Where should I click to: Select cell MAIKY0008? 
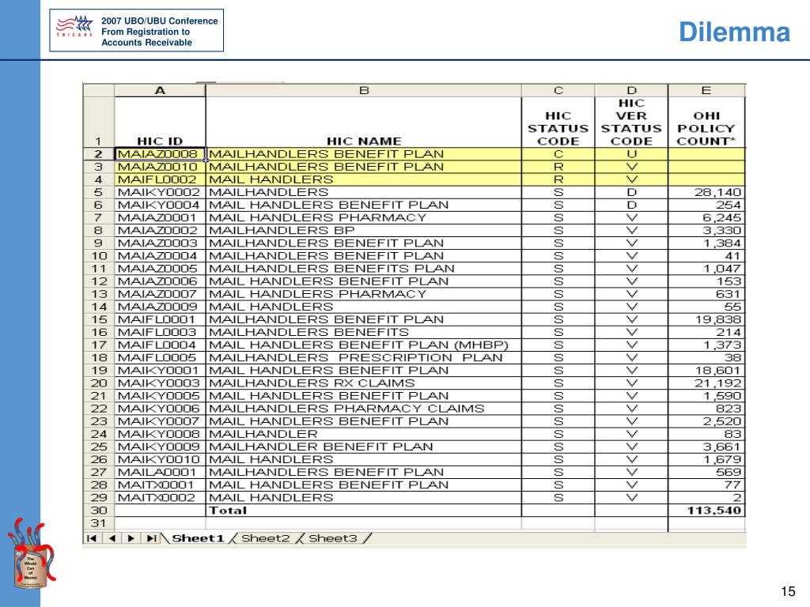[x=160, y=434]
